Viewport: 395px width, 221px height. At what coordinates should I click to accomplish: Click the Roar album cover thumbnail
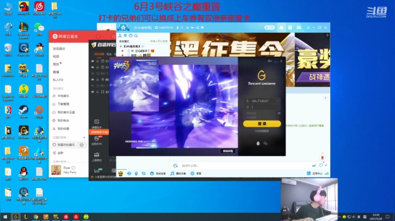[56, 170]
